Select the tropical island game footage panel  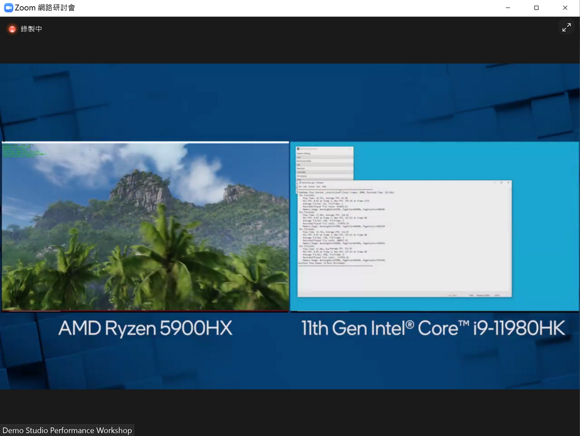pos(145,227)
